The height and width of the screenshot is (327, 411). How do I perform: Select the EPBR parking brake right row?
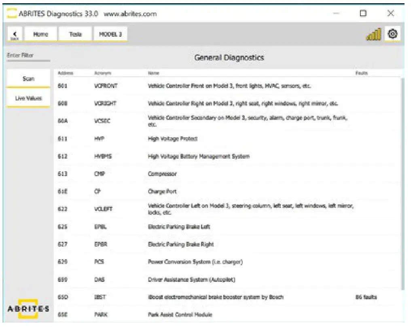click(x=227, y=244)
